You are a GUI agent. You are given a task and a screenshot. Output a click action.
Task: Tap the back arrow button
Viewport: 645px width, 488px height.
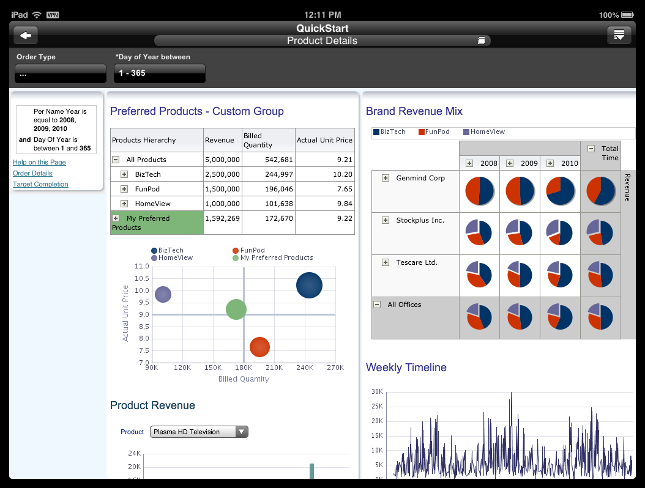coord(26,35)
